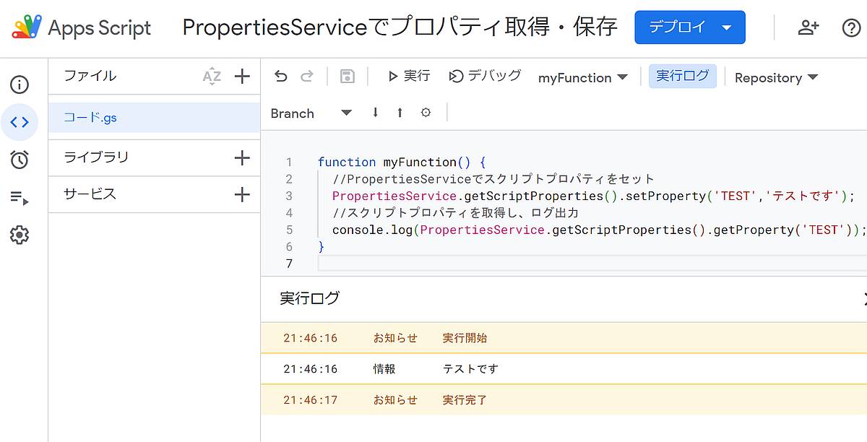The height and width of the screenshot is (442, 867).
Task: Start debugging with デバッグ
Action: click(x=484, y=77)
